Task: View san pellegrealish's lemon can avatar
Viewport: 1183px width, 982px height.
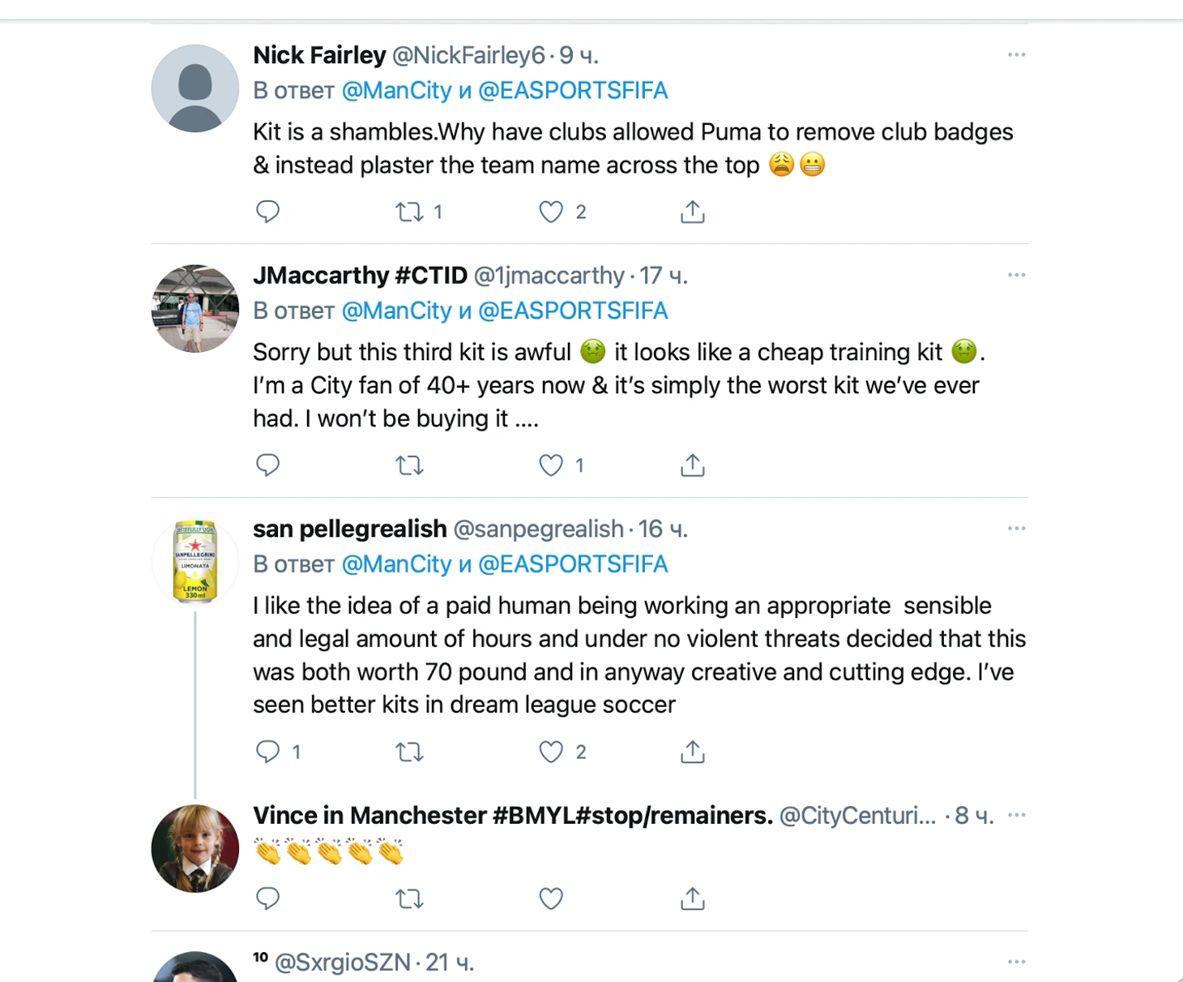Action: [x=195, y=561]
